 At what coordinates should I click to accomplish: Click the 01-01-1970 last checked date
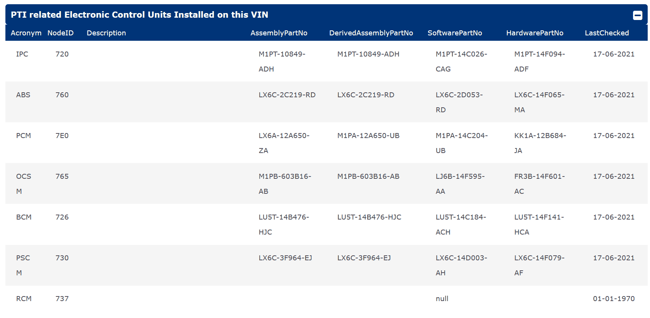pyautogui.click(x=613, y=299)
